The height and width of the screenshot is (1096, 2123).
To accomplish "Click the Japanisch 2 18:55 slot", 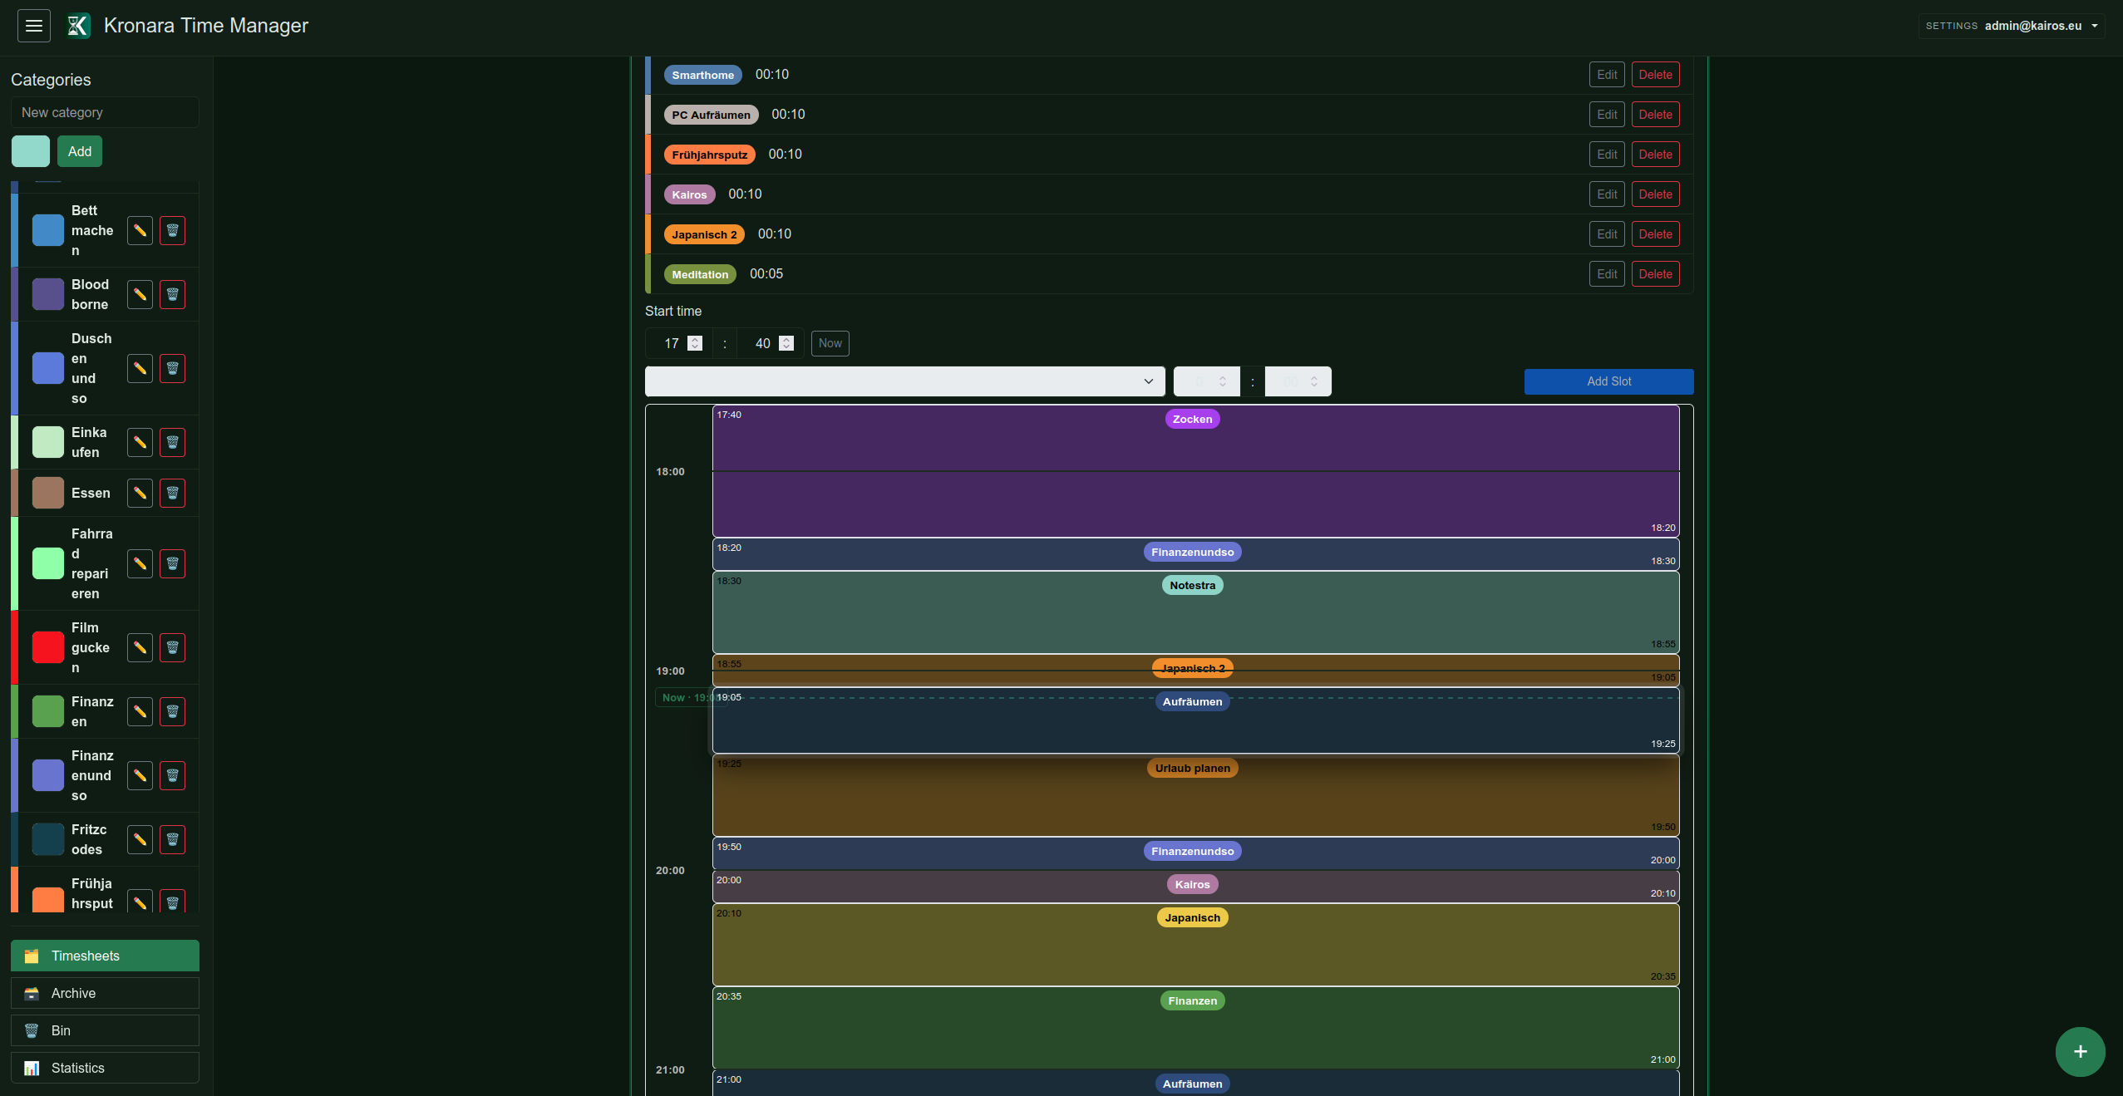I will tap(1195, 670).
